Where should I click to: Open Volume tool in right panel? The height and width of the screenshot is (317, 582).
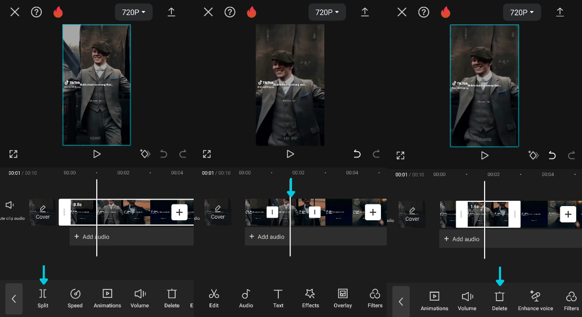tap(467, 301)
